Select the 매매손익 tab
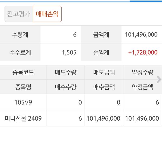The height and width of the screenshot is (162, 162). click(x=47, y=14)
